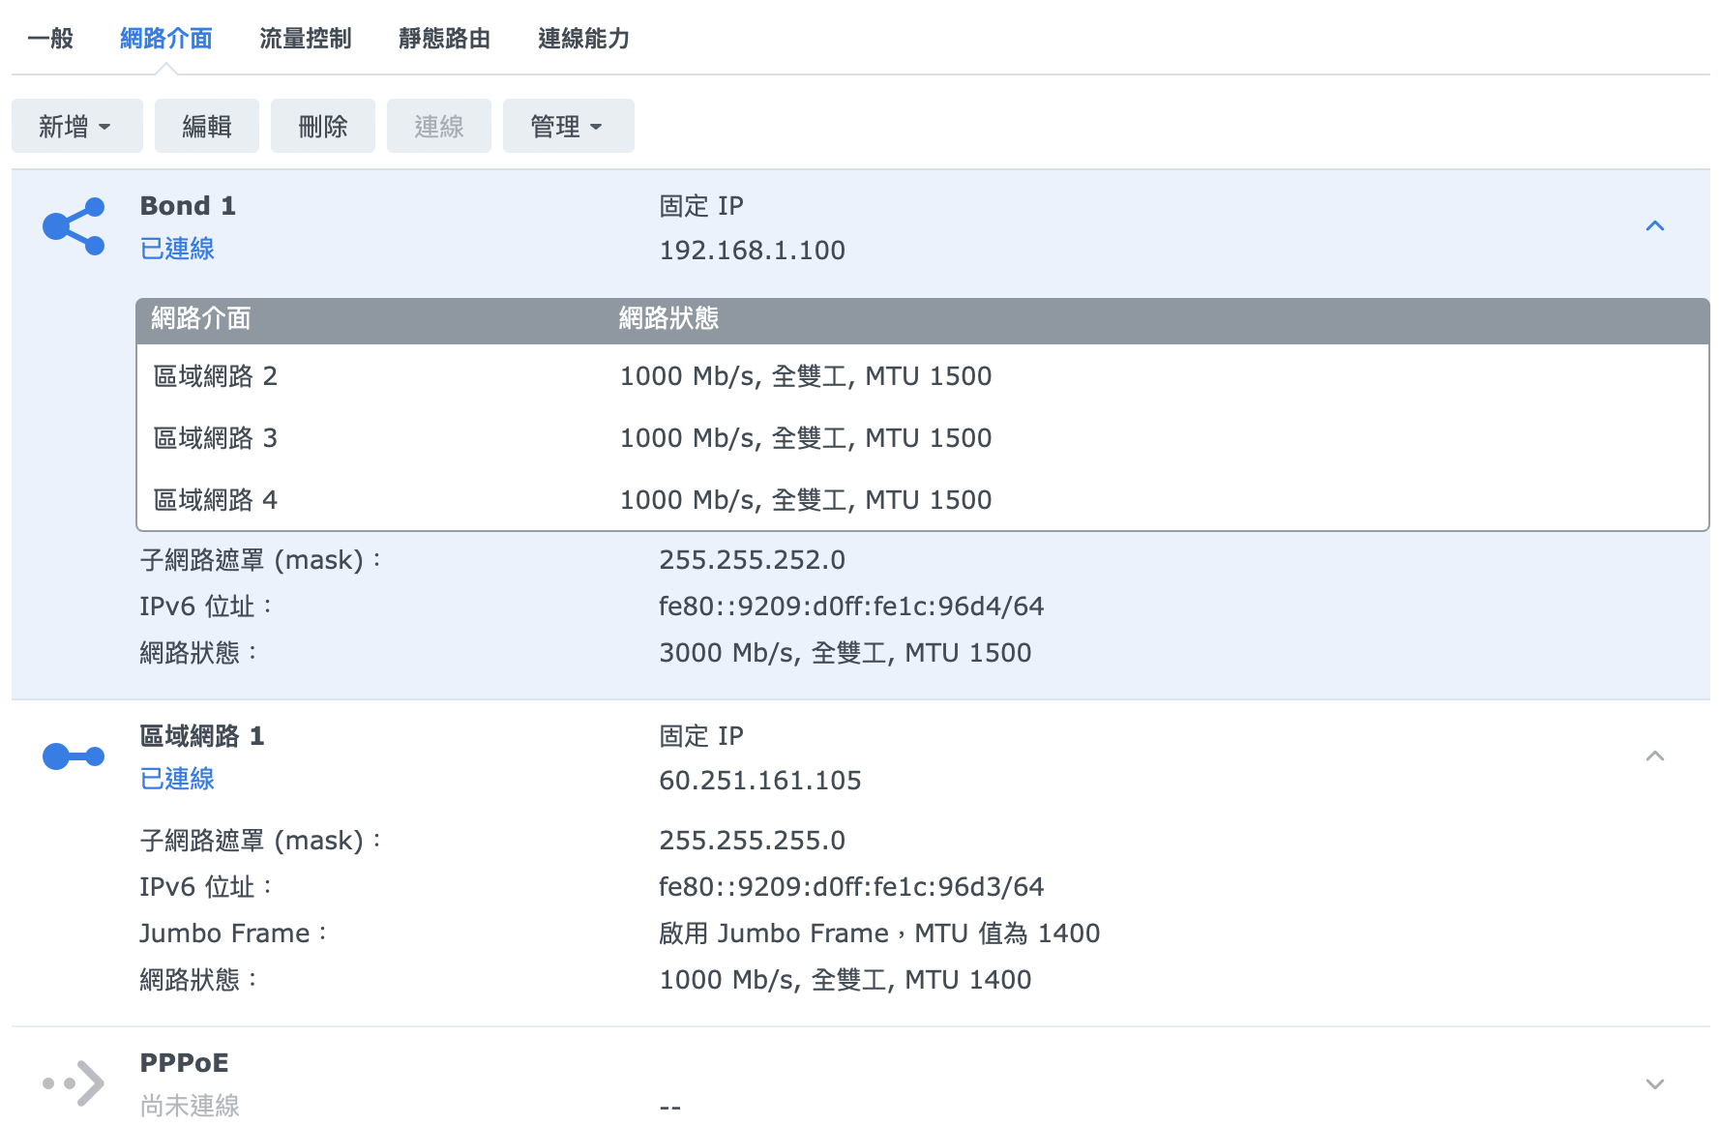Viewport: 1720px width, 1126px height.
Task: Click the 刪除 button
Action: (x=323, y=127)
